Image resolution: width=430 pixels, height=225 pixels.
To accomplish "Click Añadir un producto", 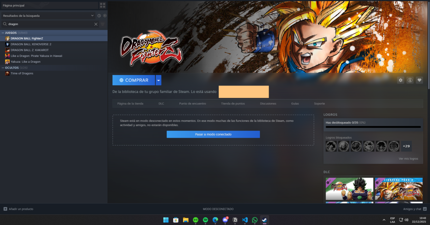I will pyautogui.click(x=21, y=209).
